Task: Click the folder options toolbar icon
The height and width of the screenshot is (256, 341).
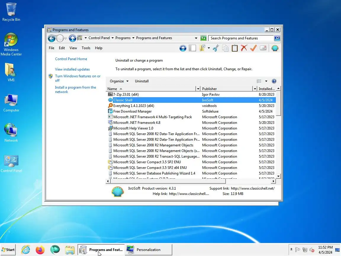Action: click(202, 48)
